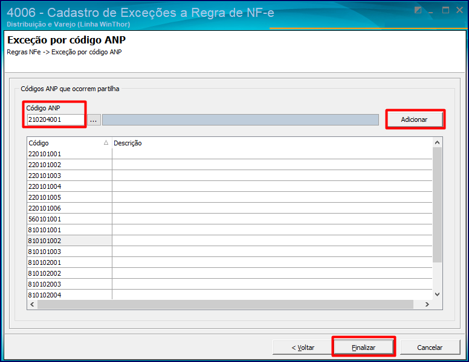Open the ANP code lookup ellipsis button
Screen dimensions: 469x362
[x=94, y=120]
